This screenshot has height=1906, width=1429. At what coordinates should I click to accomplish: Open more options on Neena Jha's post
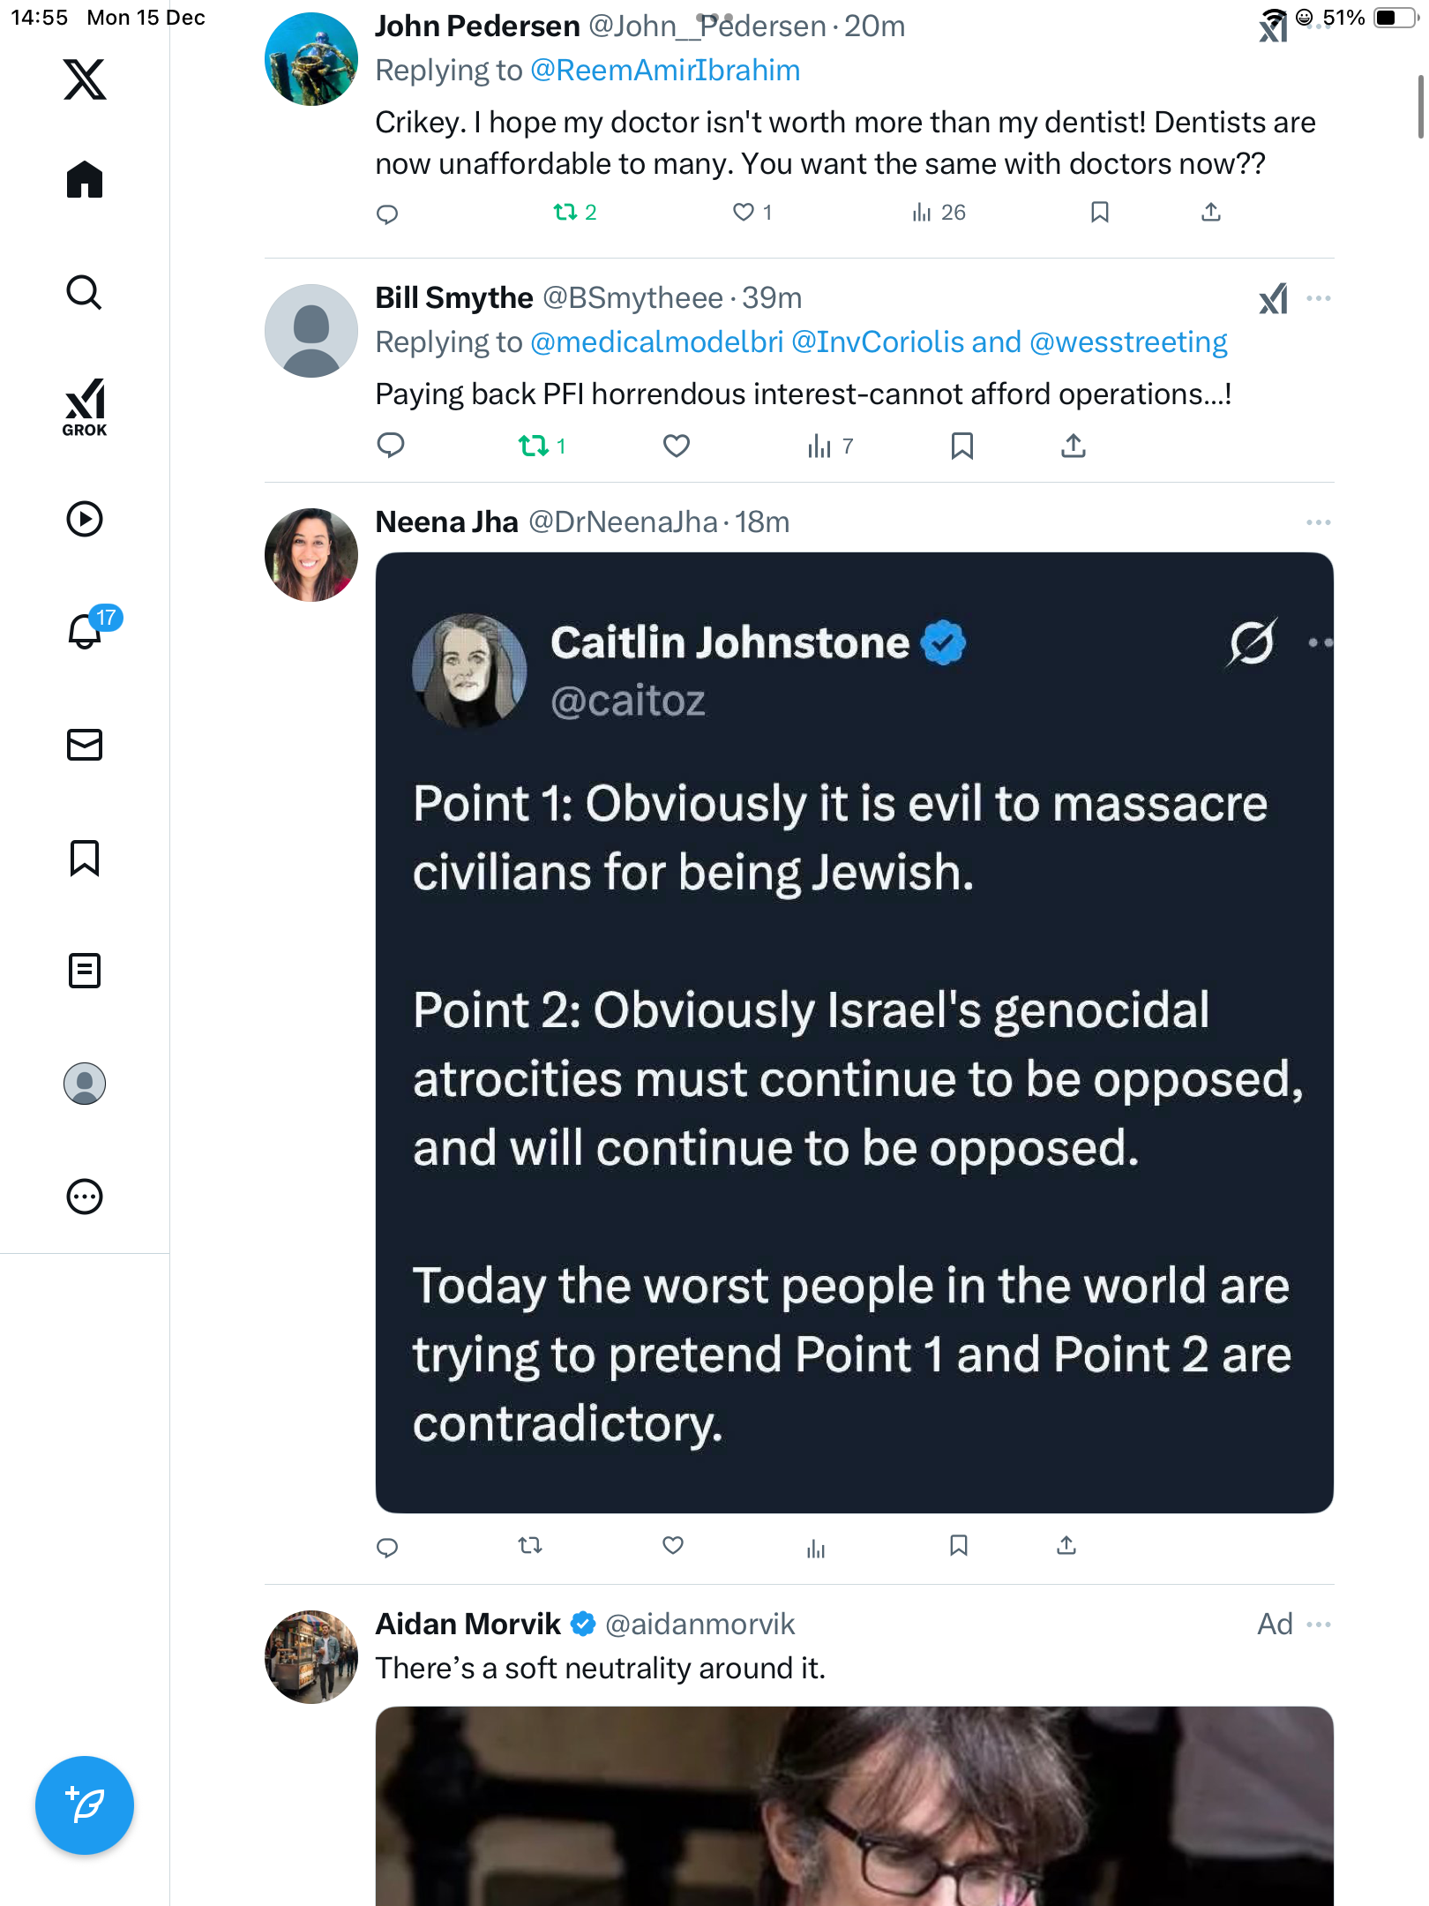pos(1318,522)
